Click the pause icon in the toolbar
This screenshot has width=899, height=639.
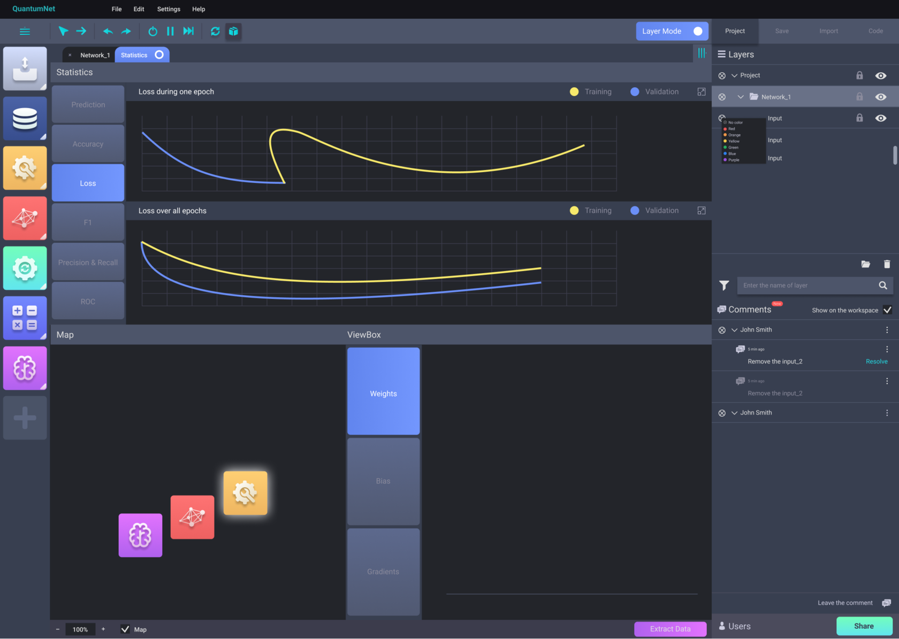170,32
